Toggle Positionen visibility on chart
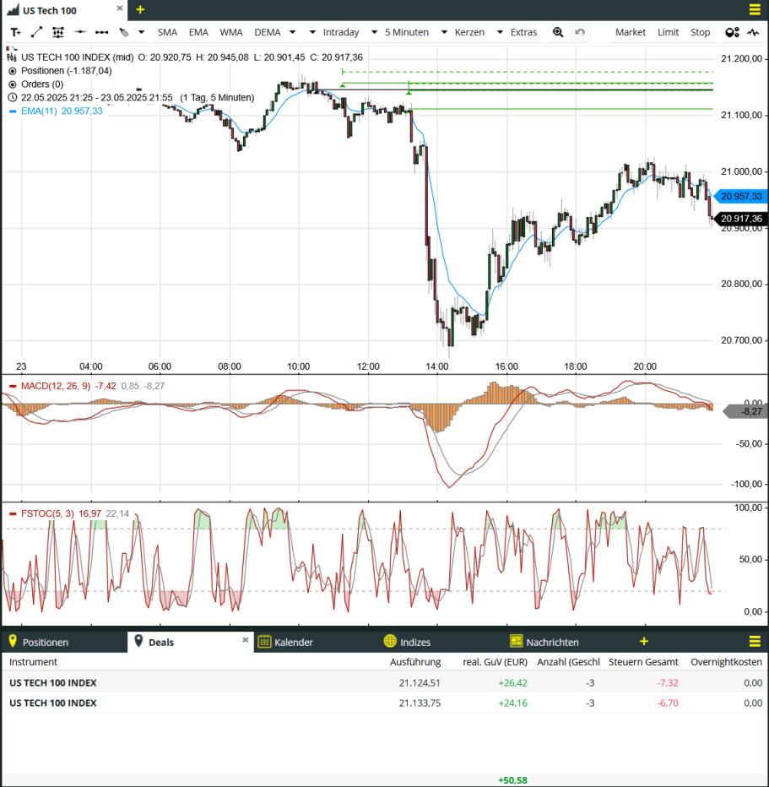Image resolution: width=769 pixels, height=787 pixels. [x=13, y=71]
